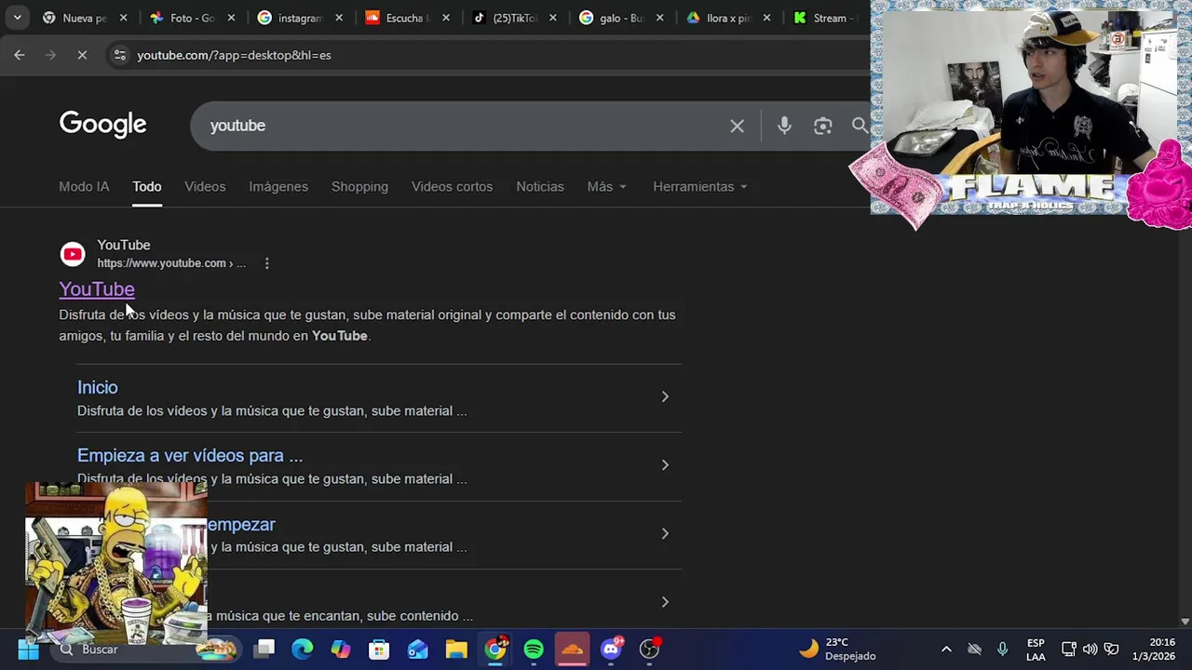Open File Explorer from the taskbar
This screenshot has height=670, width=1192.
click(455, 649)
